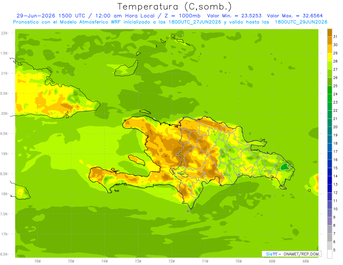Pick the green swatch between 24 and 25
Screen dimensions: 343x265
pos(330,90)
